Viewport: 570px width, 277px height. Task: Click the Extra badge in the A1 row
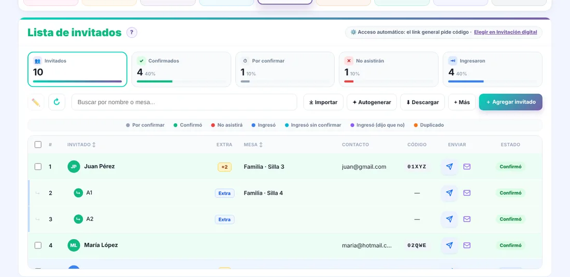click(x=224, y=193)
